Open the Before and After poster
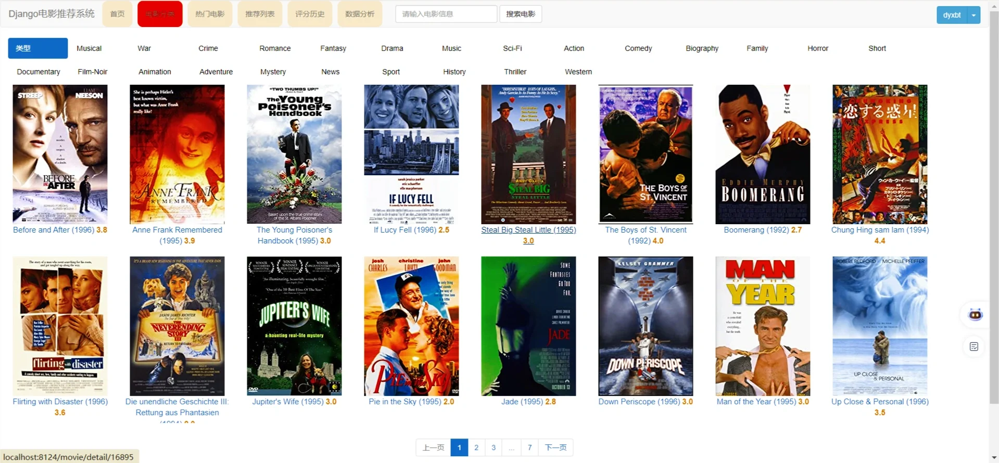 point(60,155)
